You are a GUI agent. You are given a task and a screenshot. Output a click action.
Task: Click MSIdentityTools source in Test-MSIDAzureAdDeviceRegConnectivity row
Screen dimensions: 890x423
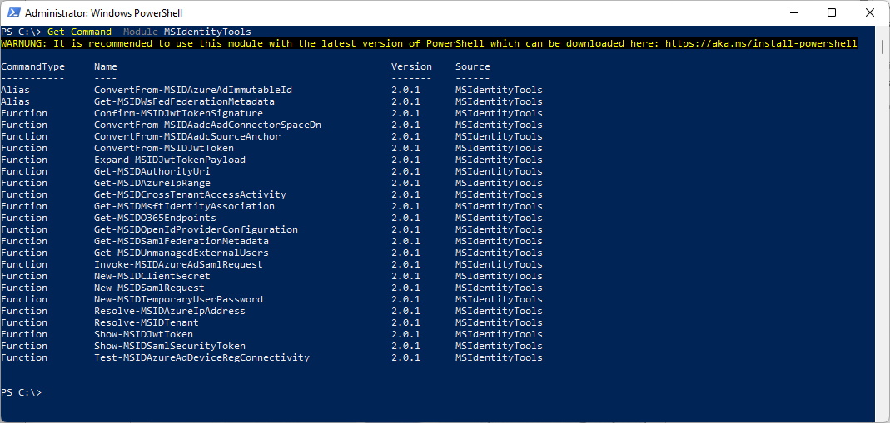click(499, 357)
